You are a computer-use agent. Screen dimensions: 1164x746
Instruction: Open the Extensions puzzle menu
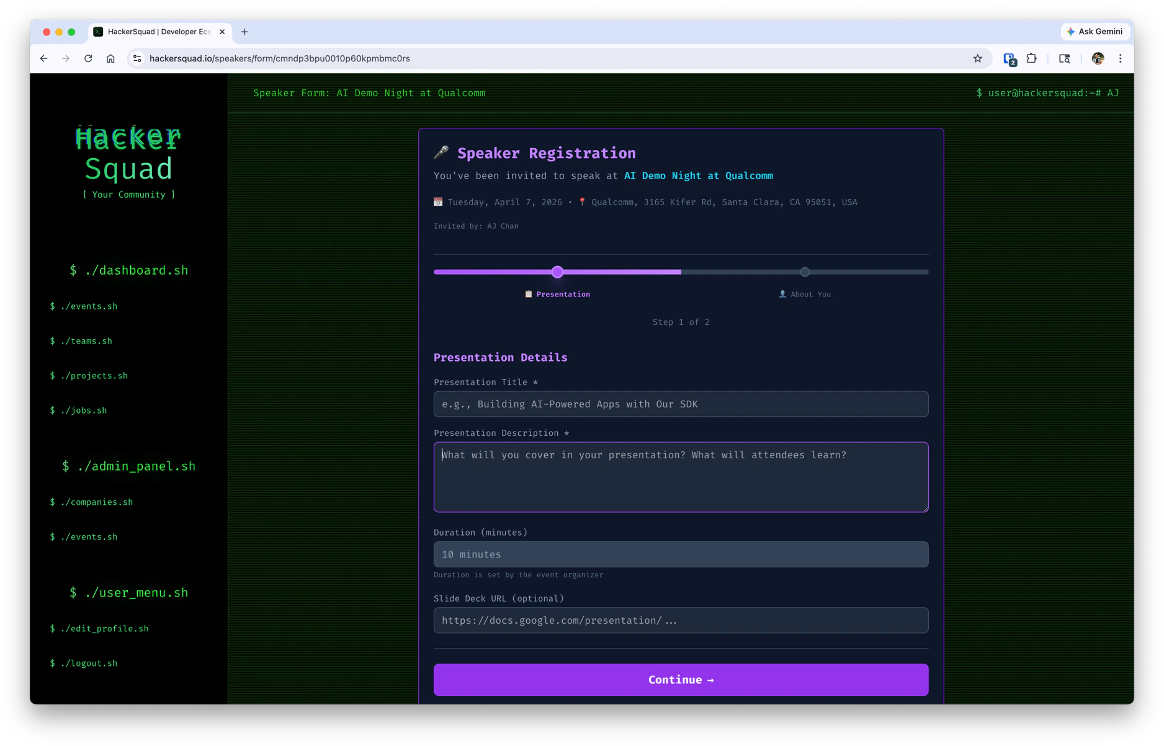[x=1031, y=58]
